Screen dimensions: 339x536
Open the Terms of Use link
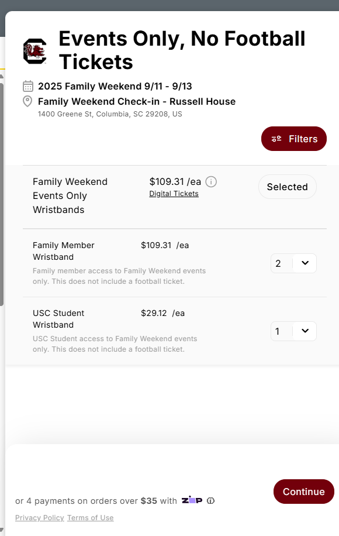point(91,517)
